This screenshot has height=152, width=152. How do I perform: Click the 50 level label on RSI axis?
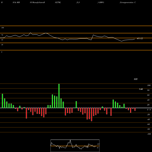coord(2,40)
